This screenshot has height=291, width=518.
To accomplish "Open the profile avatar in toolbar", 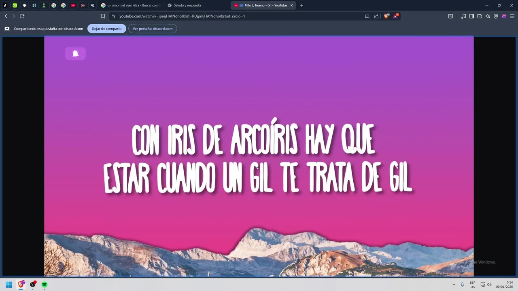I will [504, 16].
